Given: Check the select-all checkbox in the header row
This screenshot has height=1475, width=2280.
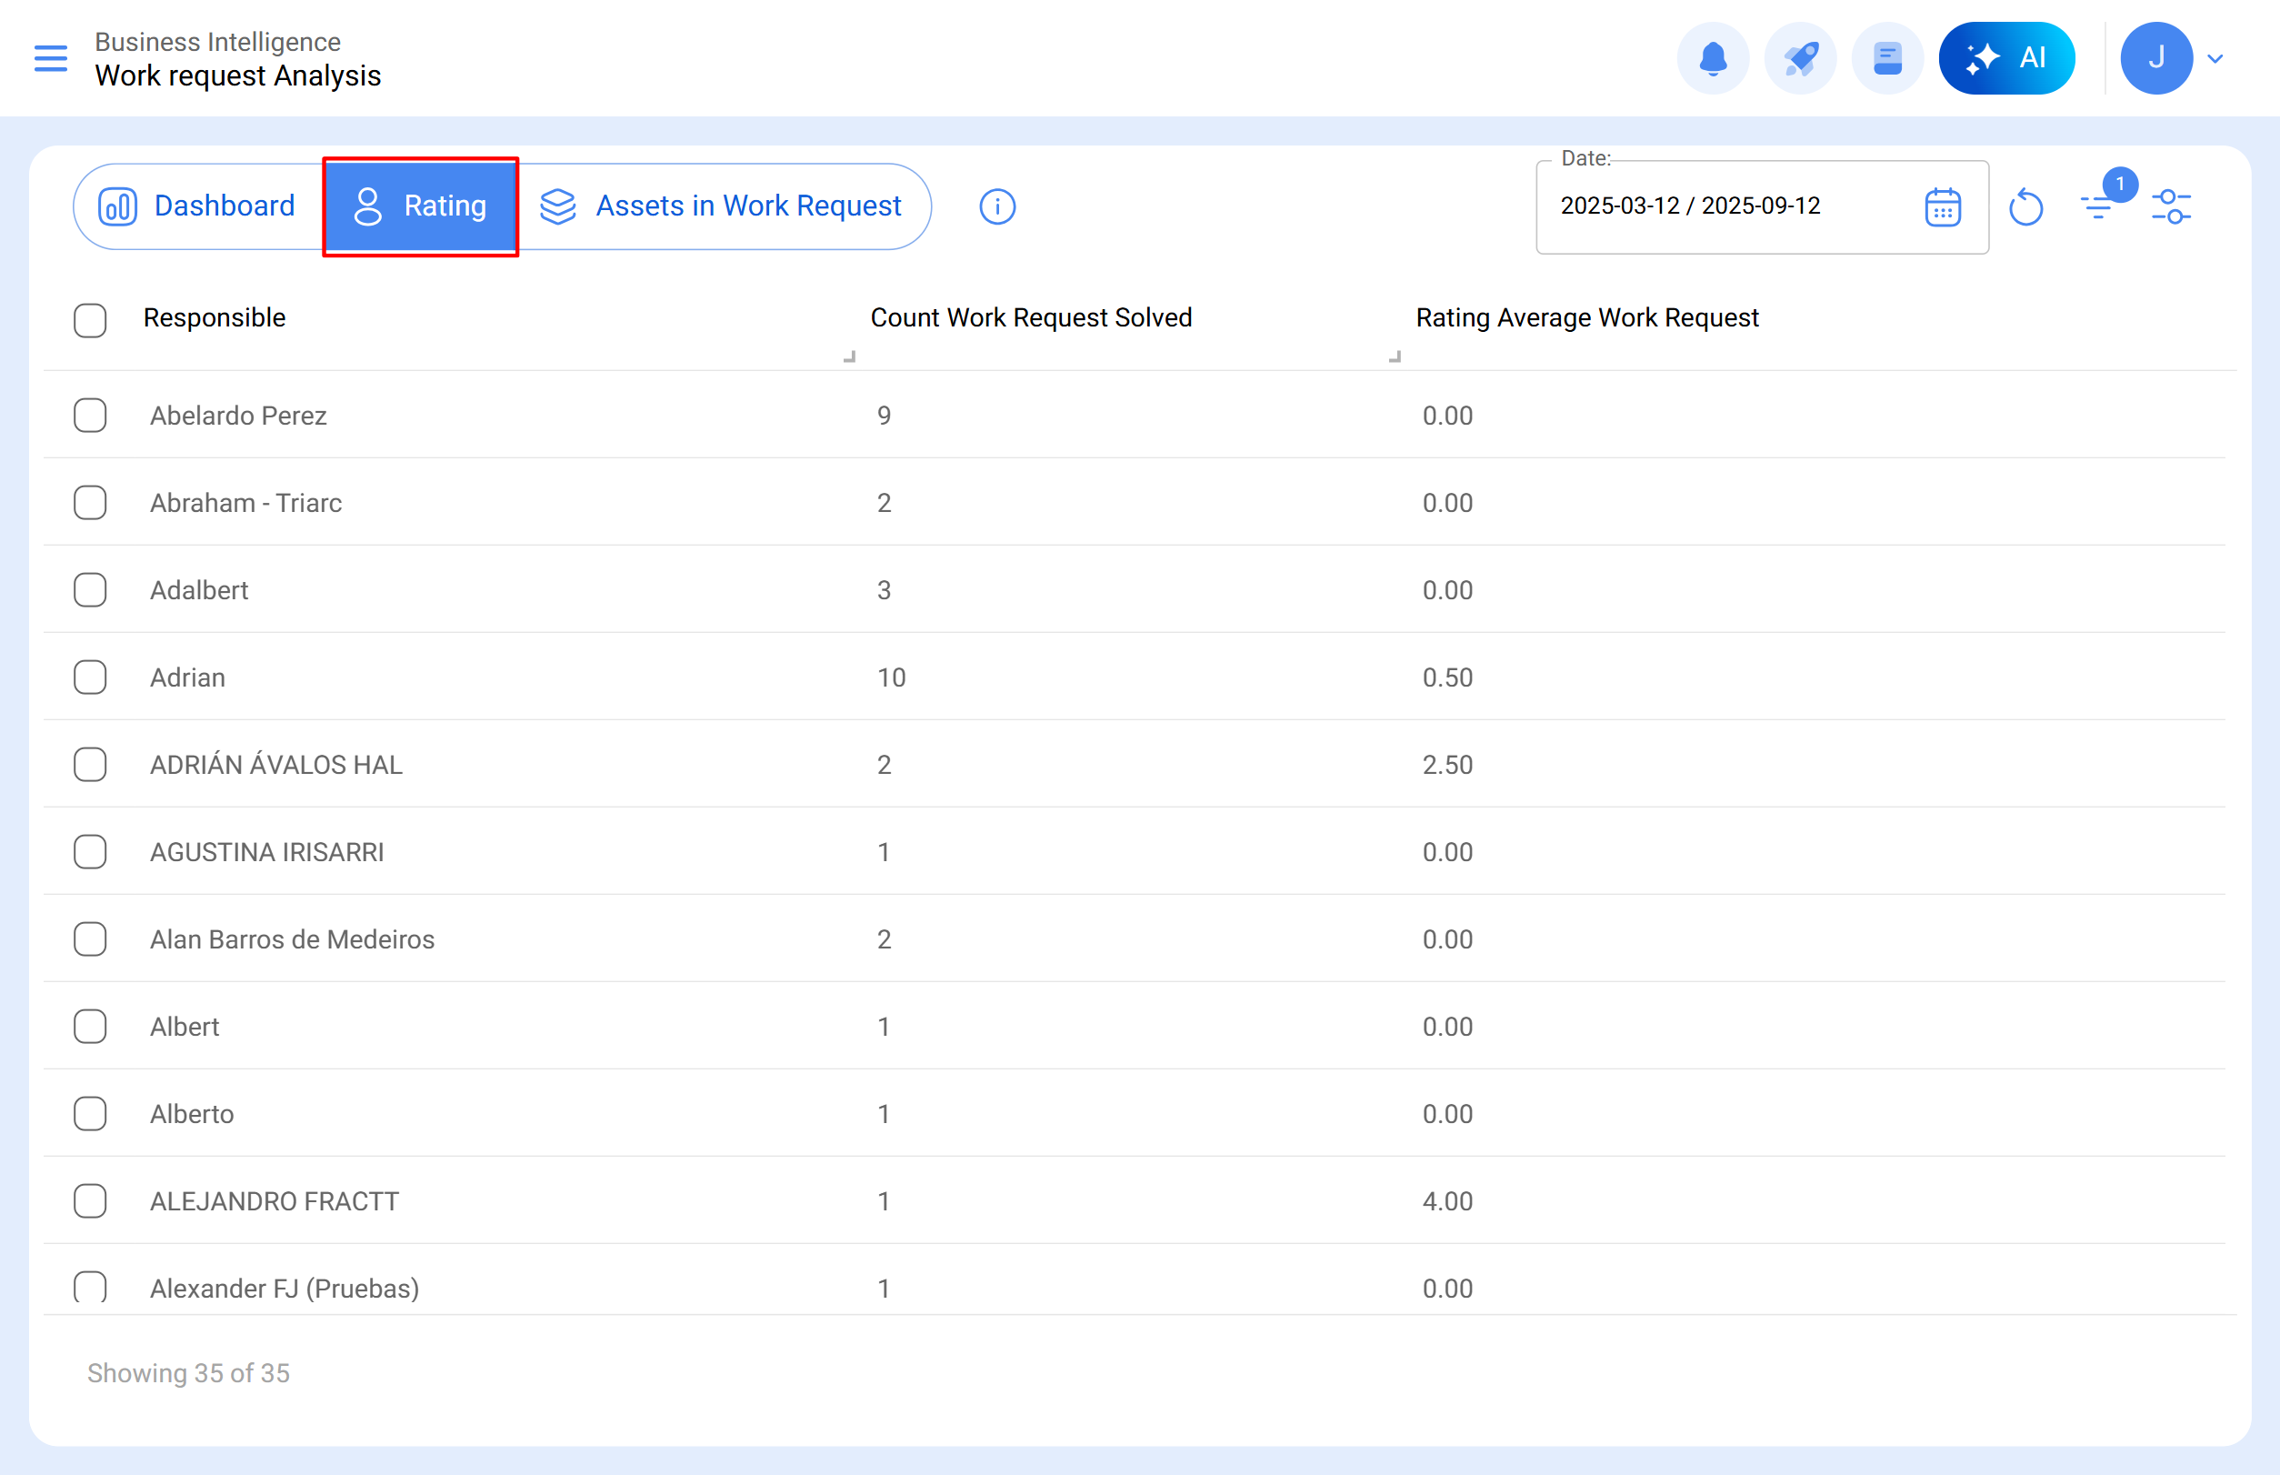Looking at the screenshot, I should point(89,321).
